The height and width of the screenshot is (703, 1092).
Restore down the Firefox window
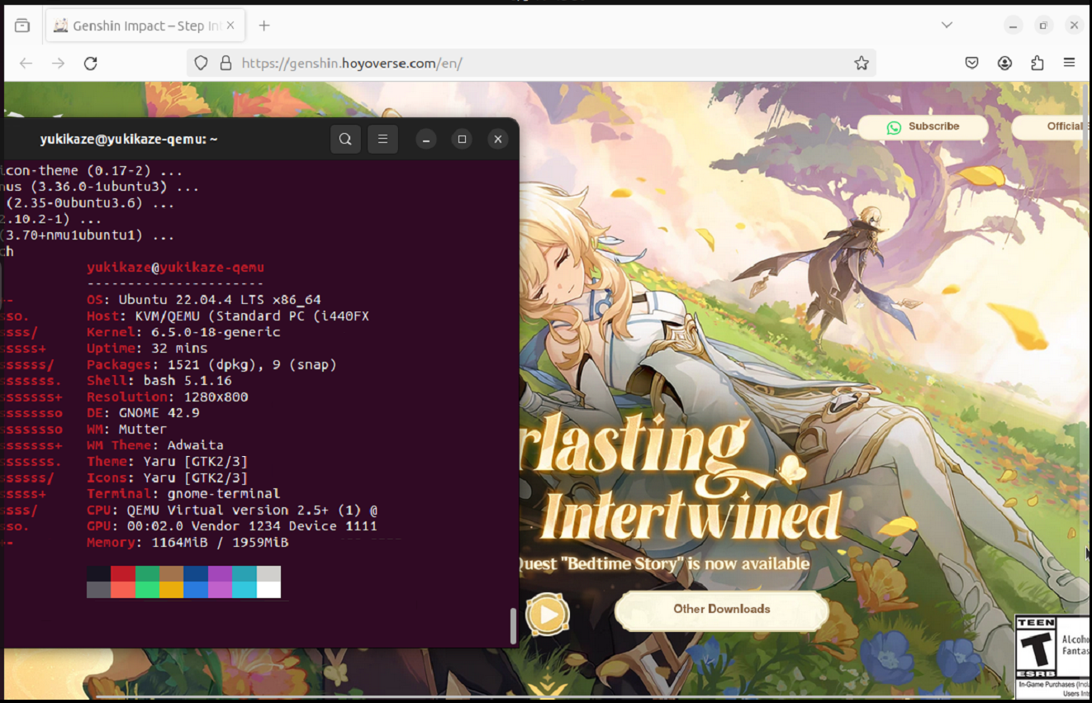(1044, 26)
